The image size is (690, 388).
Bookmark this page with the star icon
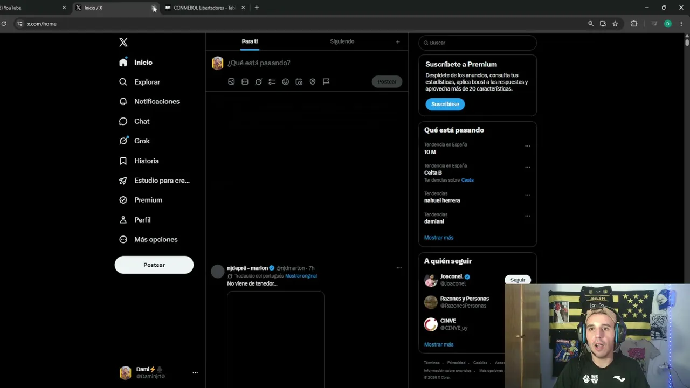(x=615, y=24)
